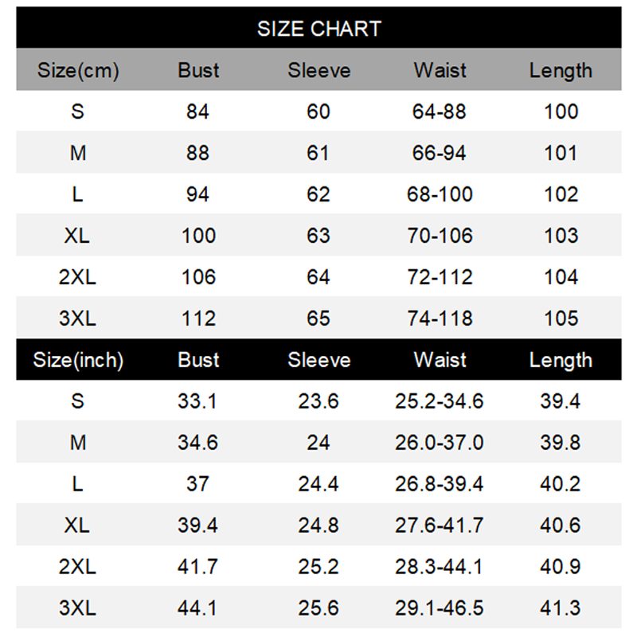Click the Size(inch) column header

78,360
